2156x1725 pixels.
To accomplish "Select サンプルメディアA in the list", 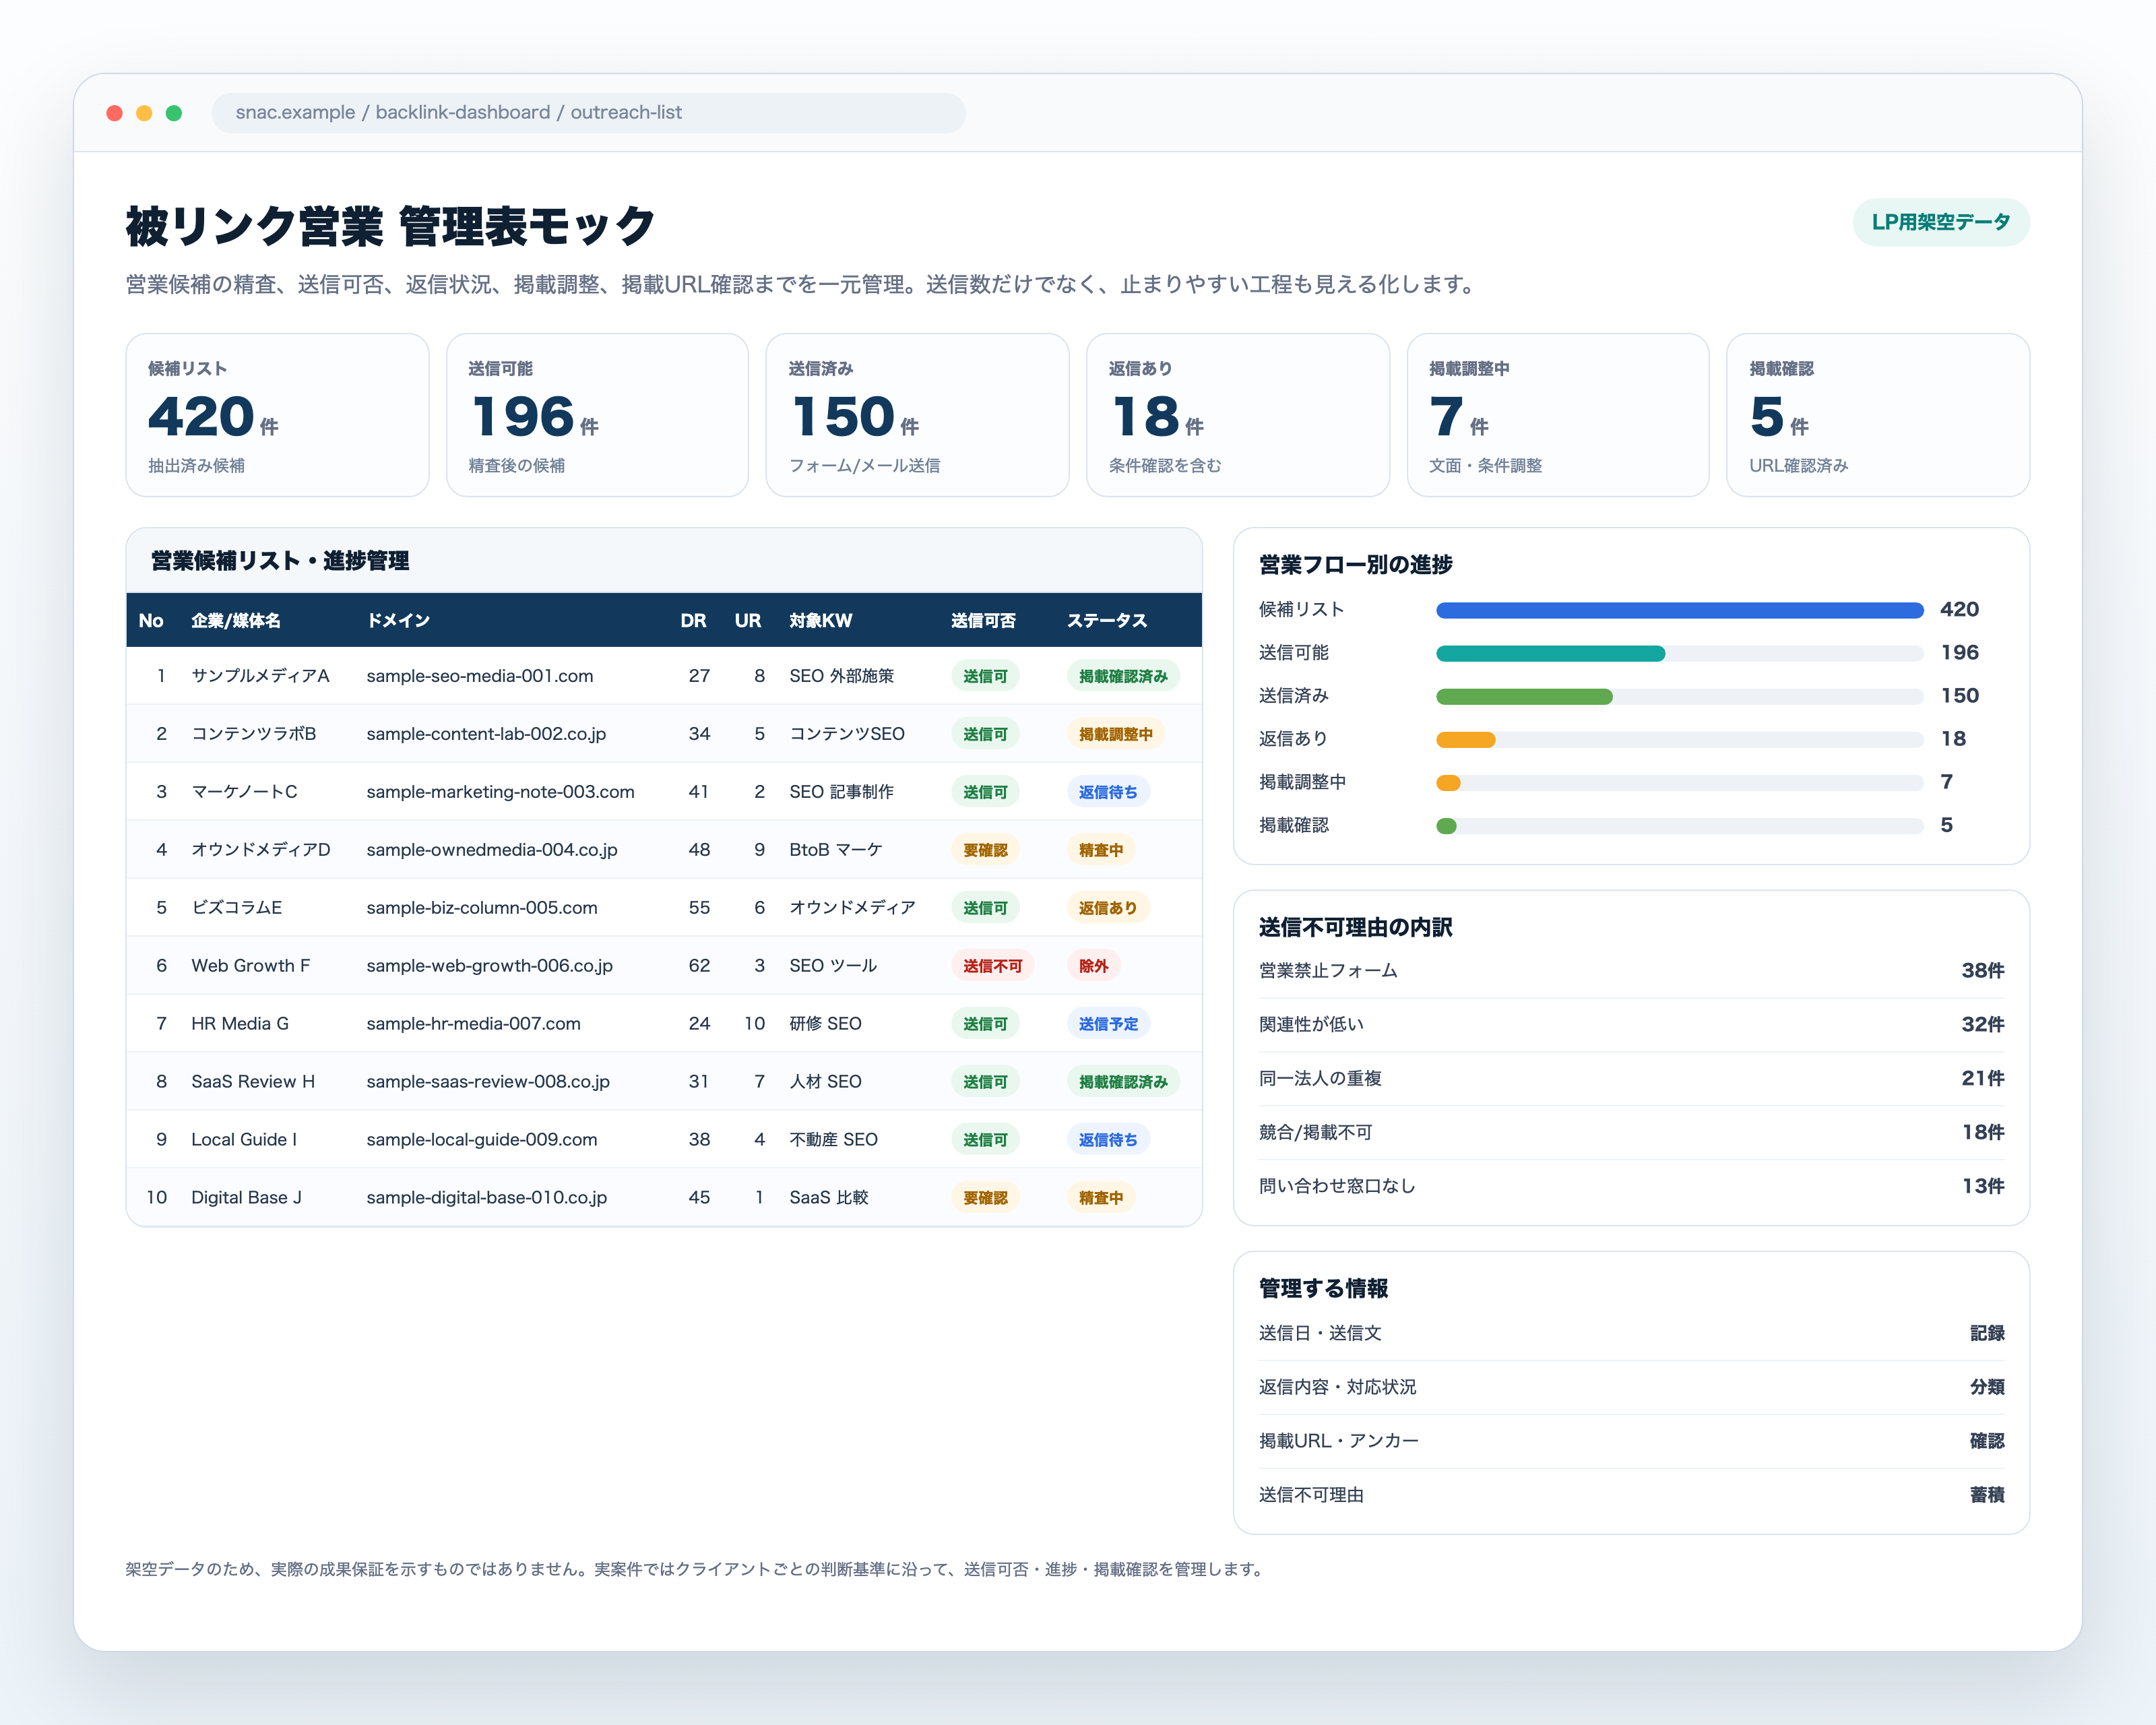I will click(x=260, y=676).
